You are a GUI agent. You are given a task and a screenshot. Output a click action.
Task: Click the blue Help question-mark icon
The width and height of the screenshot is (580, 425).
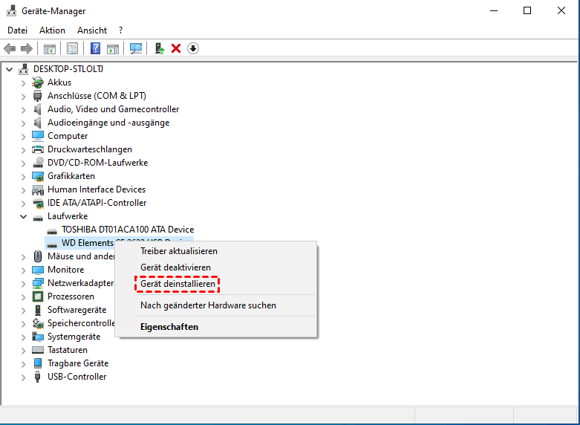[96, 48]
